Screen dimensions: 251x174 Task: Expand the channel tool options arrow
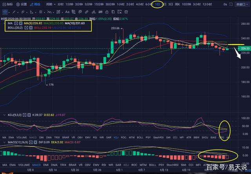[27, 12]
